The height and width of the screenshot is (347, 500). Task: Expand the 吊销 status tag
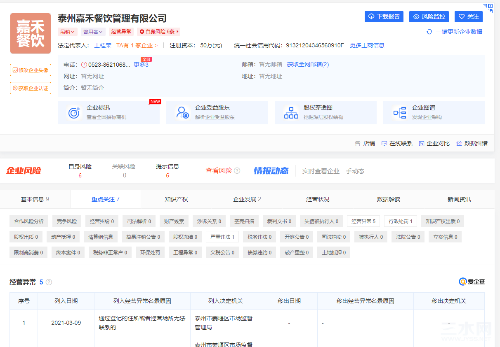[x=68, y=32]
